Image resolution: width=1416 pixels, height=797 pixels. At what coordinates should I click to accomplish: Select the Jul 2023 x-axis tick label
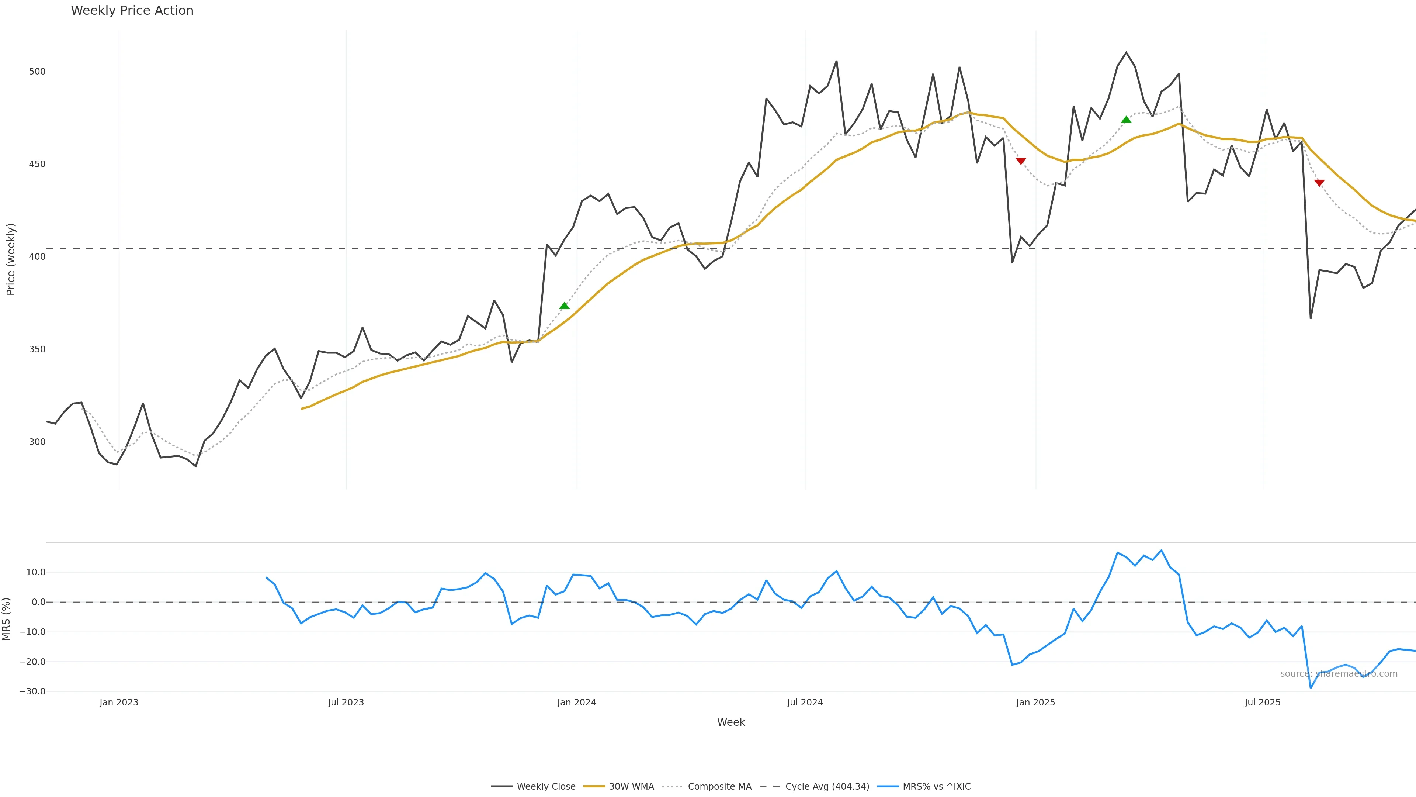(x=346, y=703)
